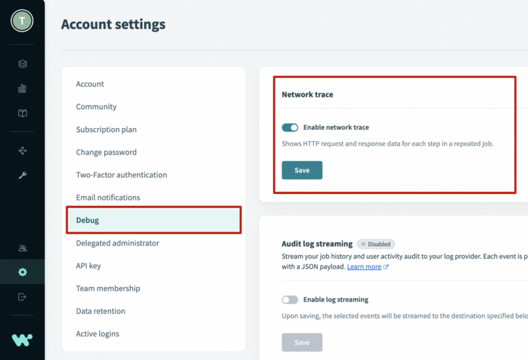The width and height of the screenshot is (528, 360).
Task: Click the share nodes connections icon
Action: (22, 151)
